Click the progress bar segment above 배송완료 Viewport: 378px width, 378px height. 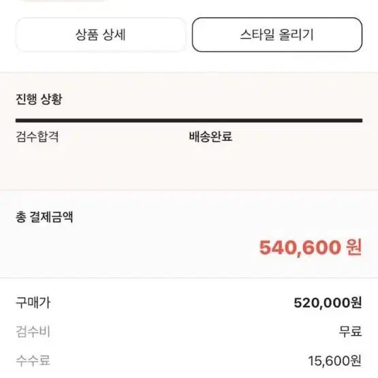pyautogui.click(x=210, y=121)
